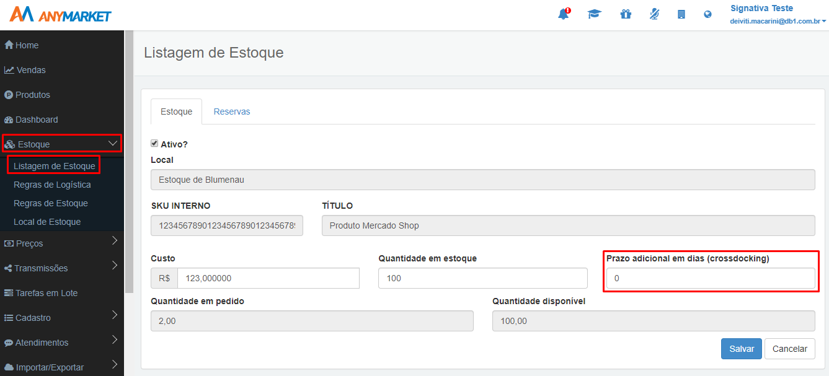
Task: Switch to the Estoque tab
Action: [176, 111]
